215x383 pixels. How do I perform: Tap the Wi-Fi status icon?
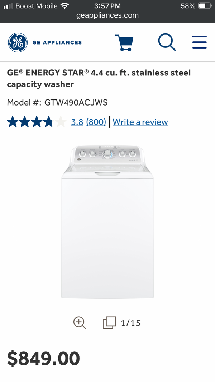pyautogui.click(x=64, y=6)
